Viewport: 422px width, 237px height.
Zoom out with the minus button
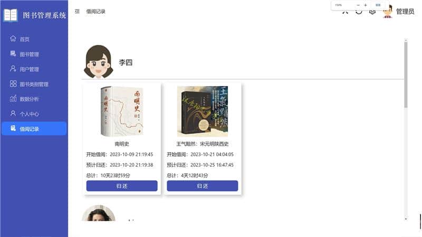coord(358,5)
